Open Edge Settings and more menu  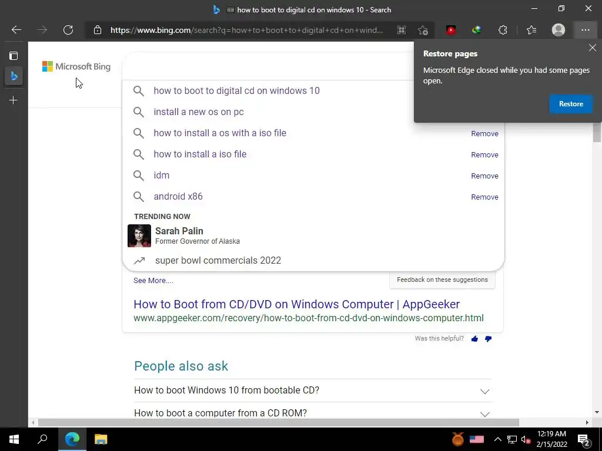tap(585, 30)
